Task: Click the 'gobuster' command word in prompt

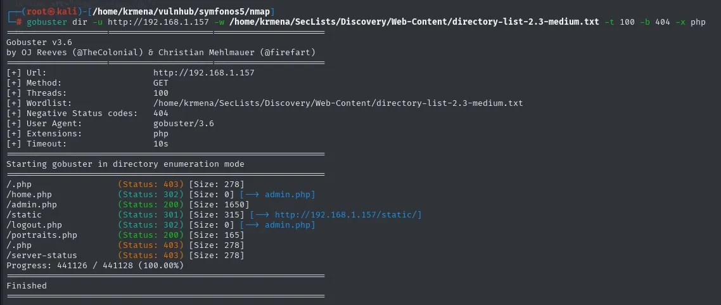Action: pyautogui.click(x=46, y=22)
